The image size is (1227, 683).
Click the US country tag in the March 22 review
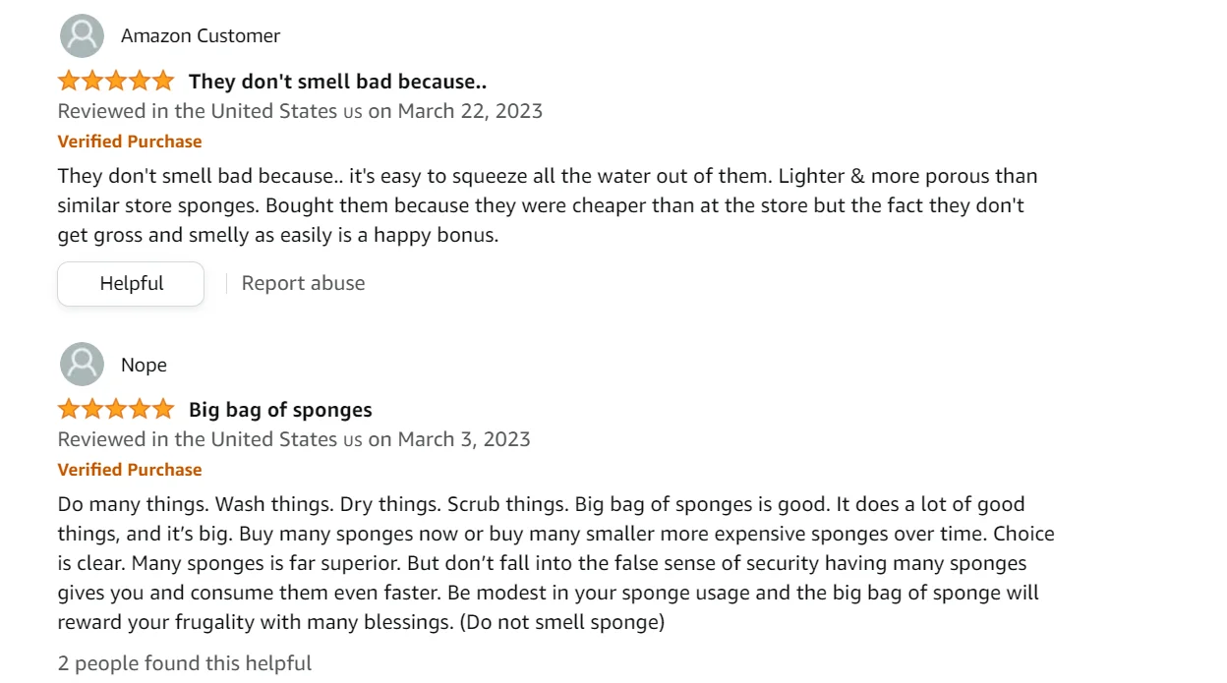353,112
